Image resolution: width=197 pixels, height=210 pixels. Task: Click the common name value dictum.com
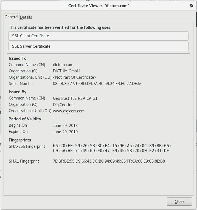[x=63, y=65]
